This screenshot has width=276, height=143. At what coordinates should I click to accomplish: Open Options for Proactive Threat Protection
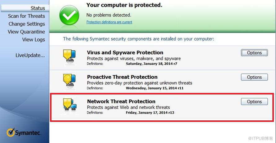click(x=254, y=77)
